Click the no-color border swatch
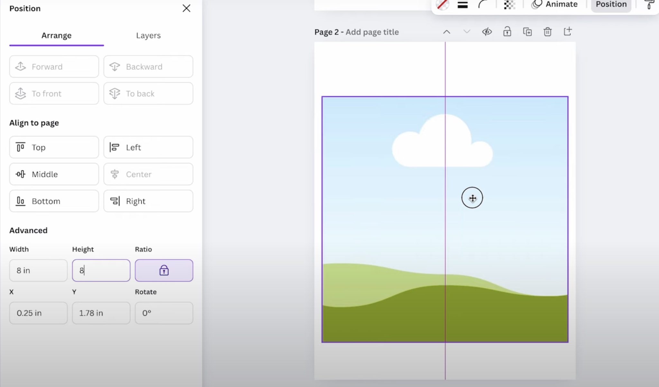Viewport: 659px width, 387px height. 442,4
